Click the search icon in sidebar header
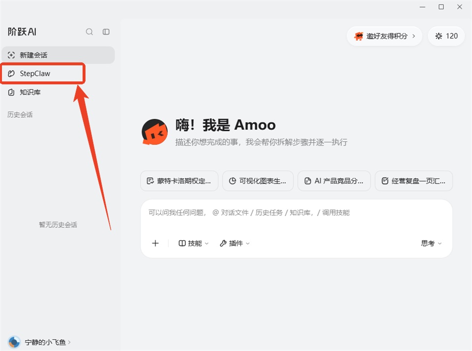 coord(89,32)
